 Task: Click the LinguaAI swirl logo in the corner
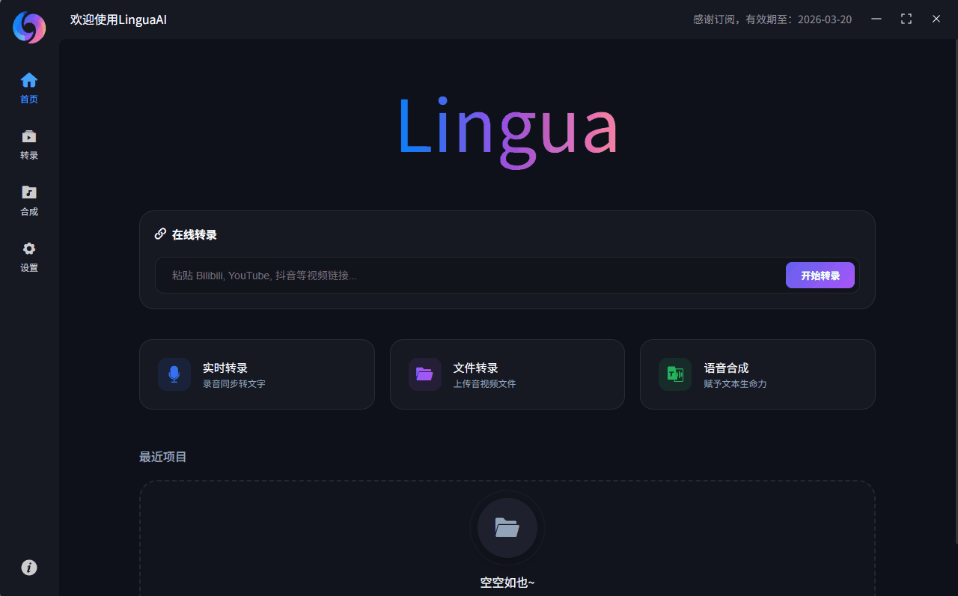(x=29, y=27)
